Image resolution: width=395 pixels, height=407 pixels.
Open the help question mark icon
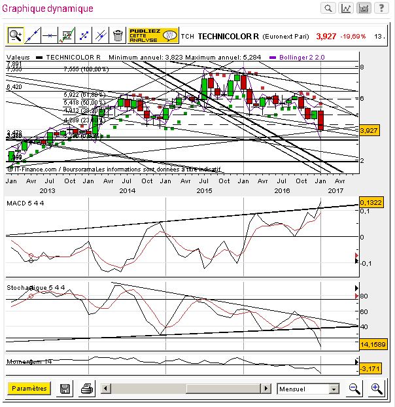tap(381, 9)
